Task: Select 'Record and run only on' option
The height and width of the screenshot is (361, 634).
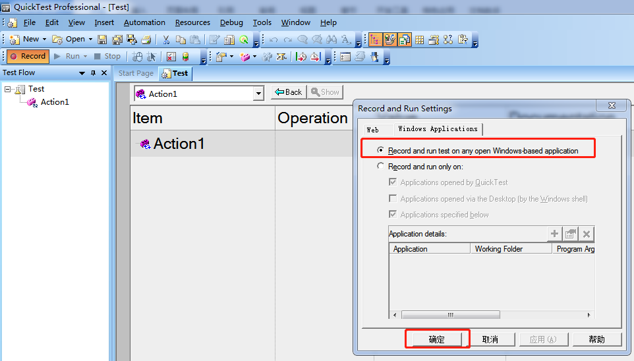Action: point(380,166)
